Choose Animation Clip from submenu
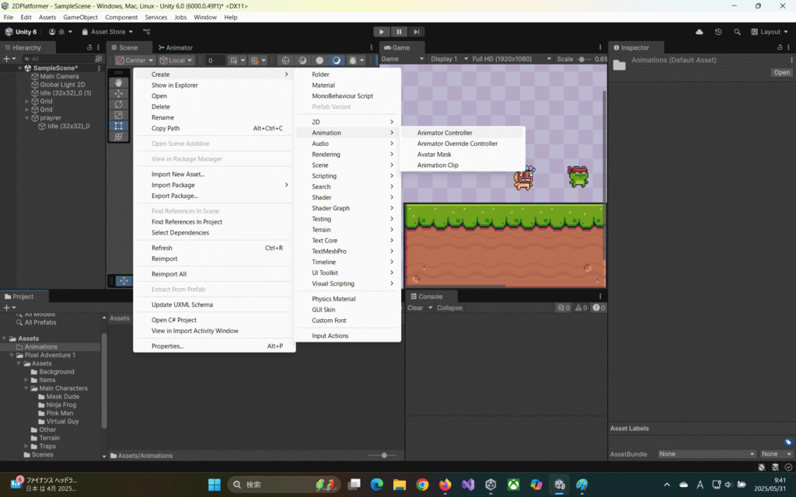Viewport: 796px width, 497px height. [x=462, y=165]
